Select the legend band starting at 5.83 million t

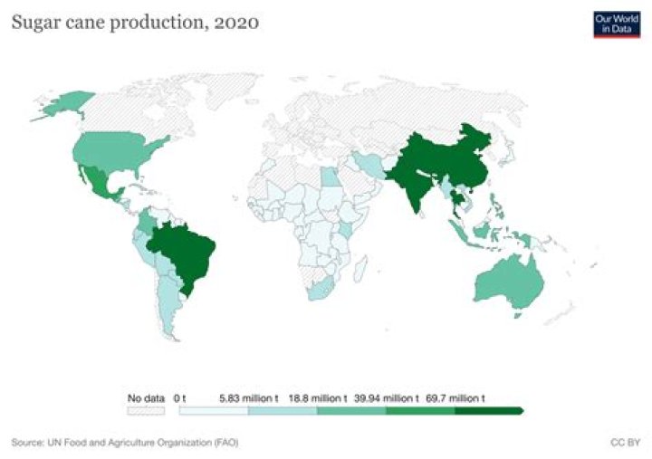[283, 411]
